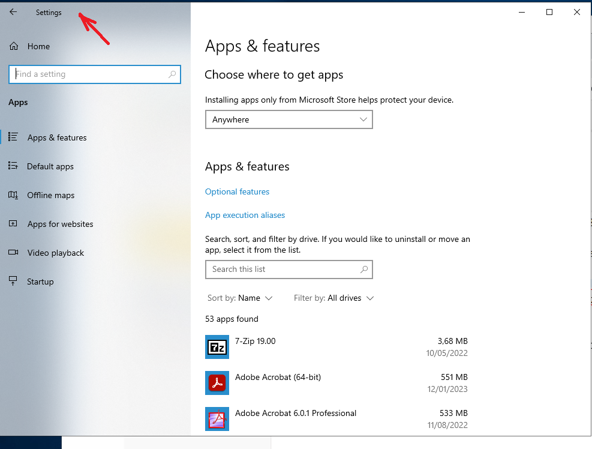Open the Optional features link
Screen dimensions: 592x449
point(237,191)
